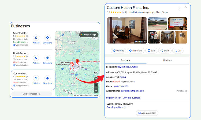Image resolution: width=201 pixels, height=120 pixels.
Task: Click the address 4601 Old Shepard Pl text
Action: [x=136, y=72]
